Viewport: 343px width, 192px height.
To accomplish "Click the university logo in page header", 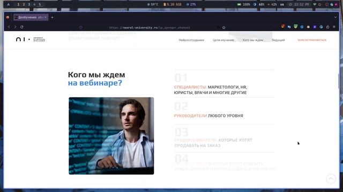I will point(31,39).
